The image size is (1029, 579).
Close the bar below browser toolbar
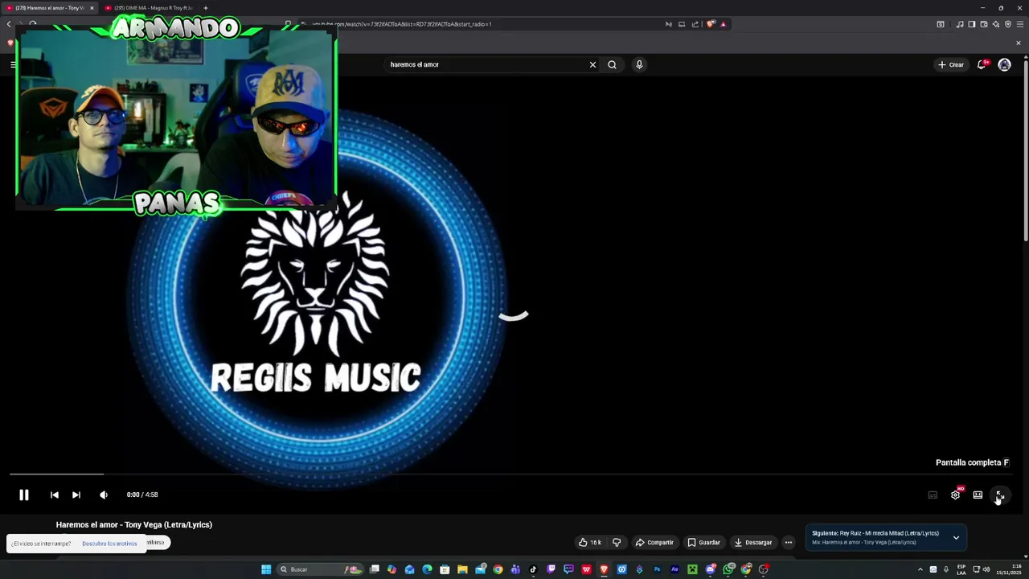tap(1019, 43)
